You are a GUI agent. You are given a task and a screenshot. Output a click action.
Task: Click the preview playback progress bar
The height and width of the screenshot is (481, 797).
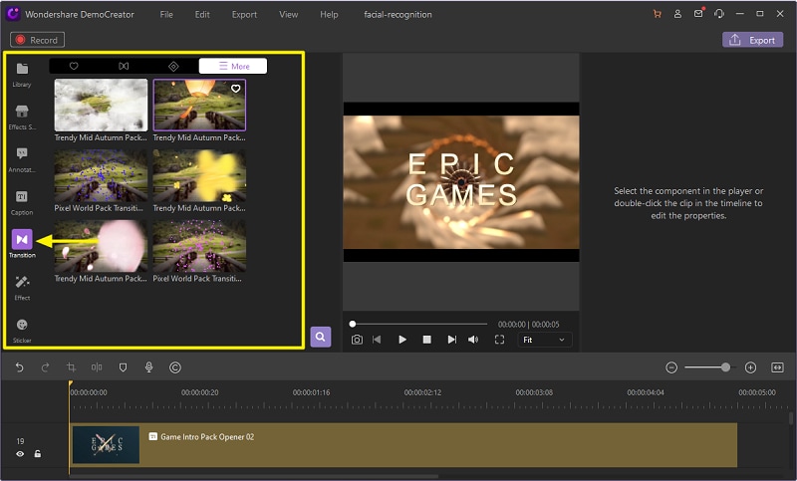419,324
